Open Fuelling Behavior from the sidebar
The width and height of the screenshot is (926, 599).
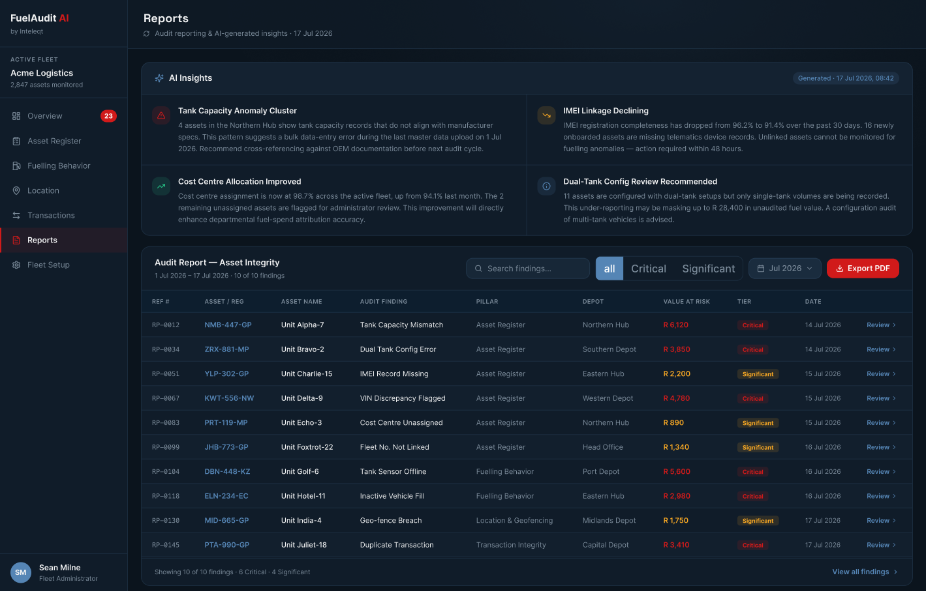(64, 166)
